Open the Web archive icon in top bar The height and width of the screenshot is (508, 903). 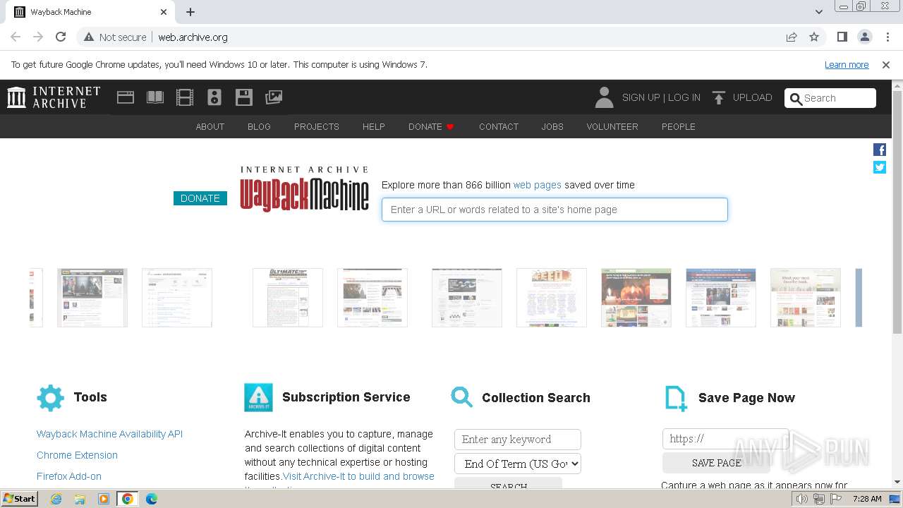click(126, 97)
